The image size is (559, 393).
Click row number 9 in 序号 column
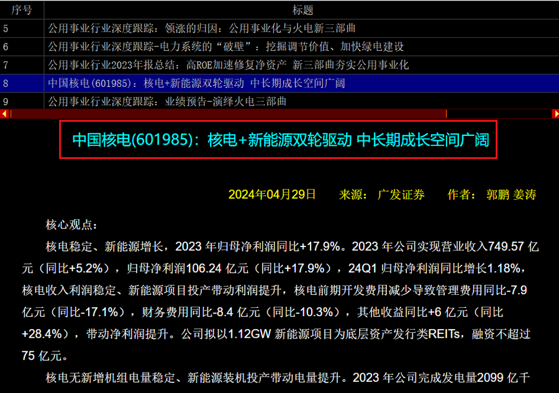click(x=6, y=101)
